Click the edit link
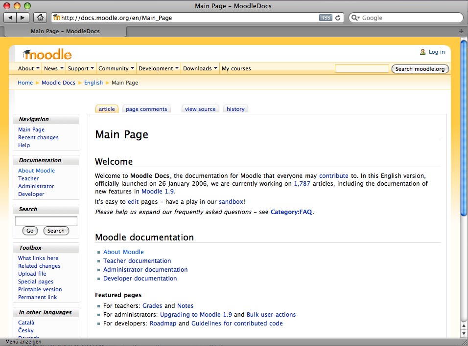This screenshot has height=346, width=468. (133, 201)
